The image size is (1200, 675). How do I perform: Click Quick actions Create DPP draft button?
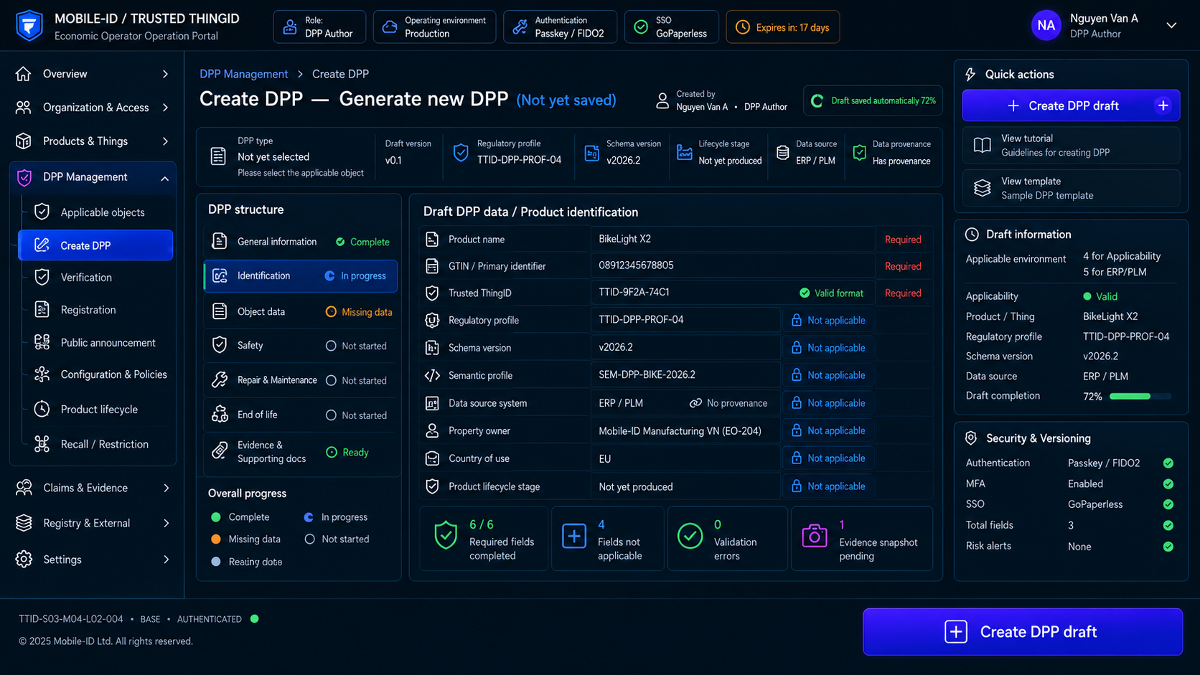click(x=1071, y=105)
